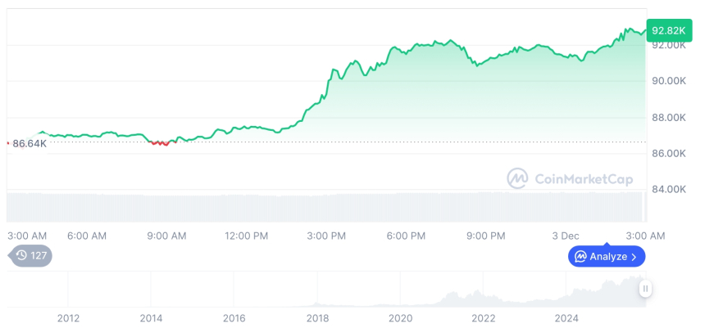Jump to 2022 on the overview timeline

pos(484,318)
